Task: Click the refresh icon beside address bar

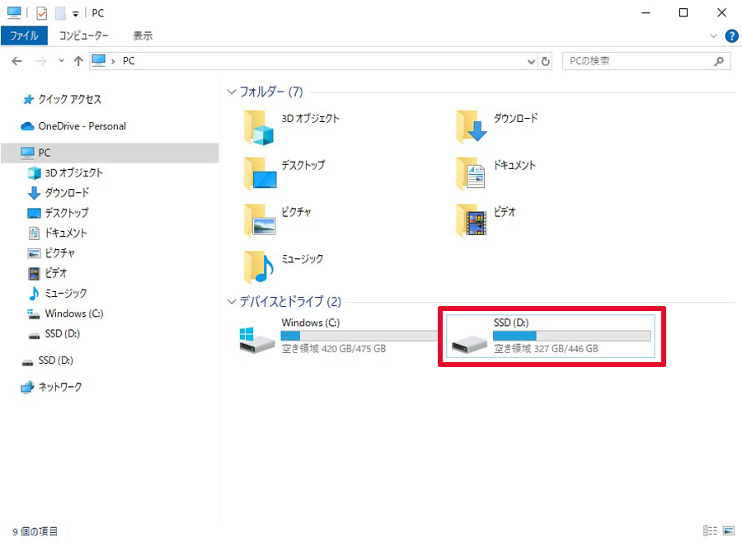Action: [x=545, y=61]
